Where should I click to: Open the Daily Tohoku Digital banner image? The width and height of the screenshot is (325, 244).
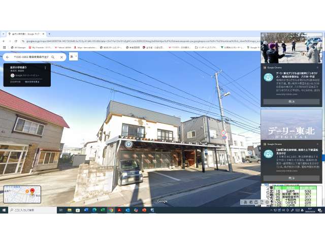(x=291, y=125)
